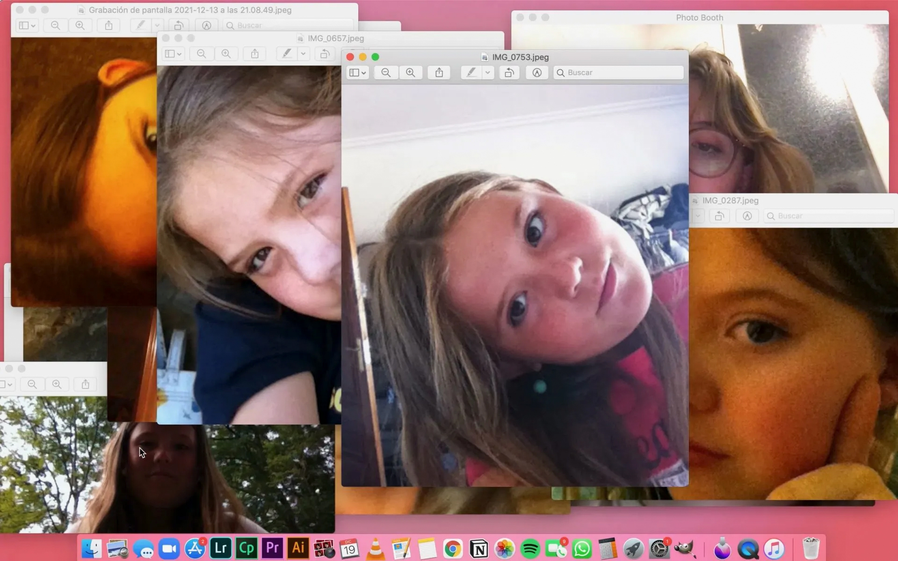Select the Grabación de pantalla window title bar
Image resolution: width=898 pixels, height=561 pixels.
tap(190, 10)
